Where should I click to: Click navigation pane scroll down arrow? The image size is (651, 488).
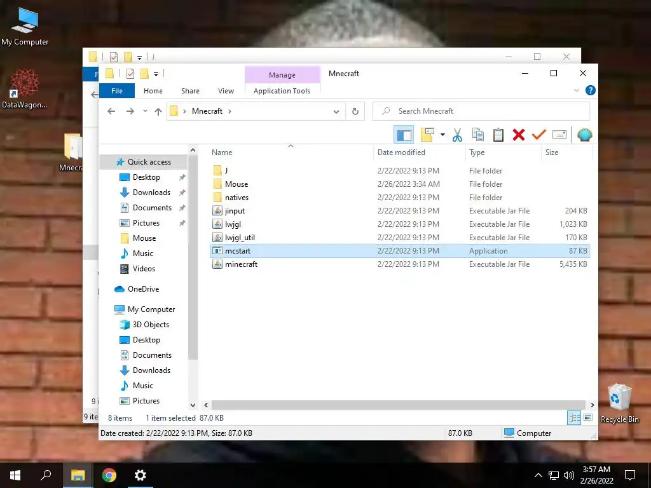193,405
